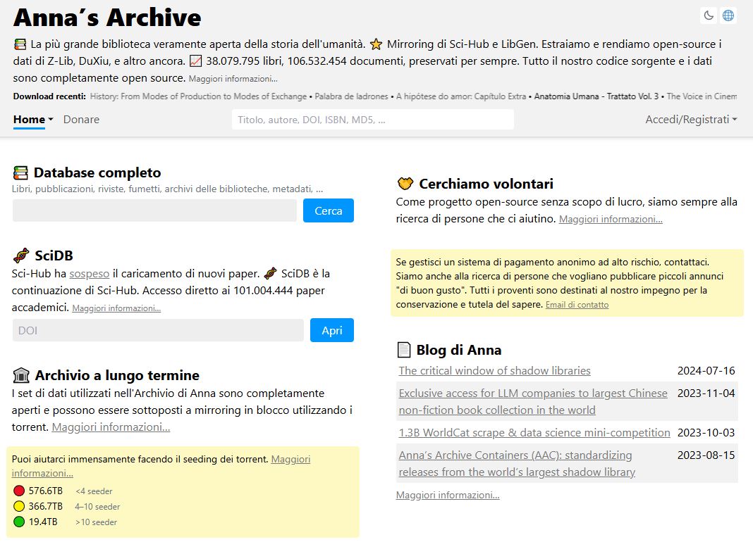
Task: Click the green circle for over 10 seeders
Action: [x=19, y=522]
